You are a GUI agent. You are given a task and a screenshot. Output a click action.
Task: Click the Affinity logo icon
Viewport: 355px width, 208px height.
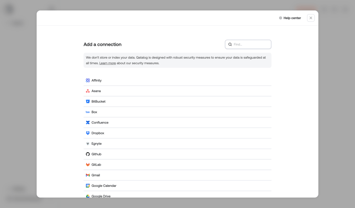point(87,81)
